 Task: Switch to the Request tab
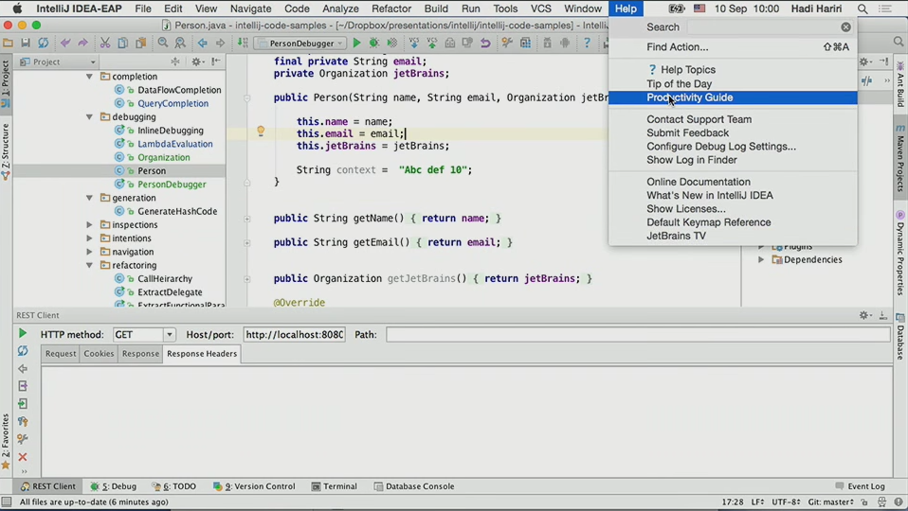click(61, 354)
